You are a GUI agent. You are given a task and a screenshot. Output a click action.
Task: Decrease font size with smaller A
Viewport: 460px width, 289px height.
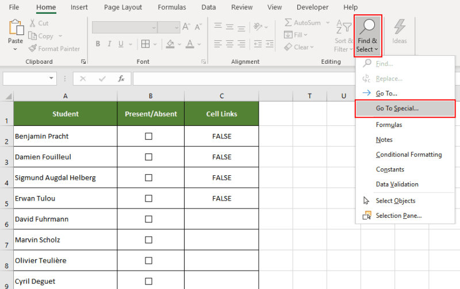(198, 27)
